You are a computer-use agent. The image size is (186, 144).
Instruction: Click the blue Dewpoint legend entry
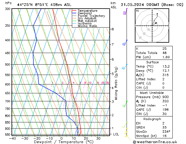(x=82, y=13)
